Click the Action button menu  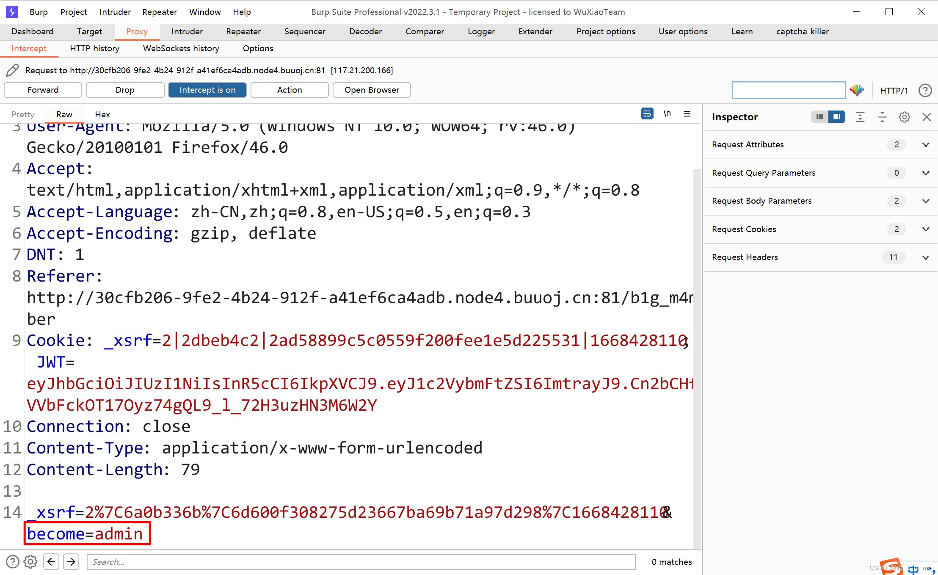click(x=290, y=90)
